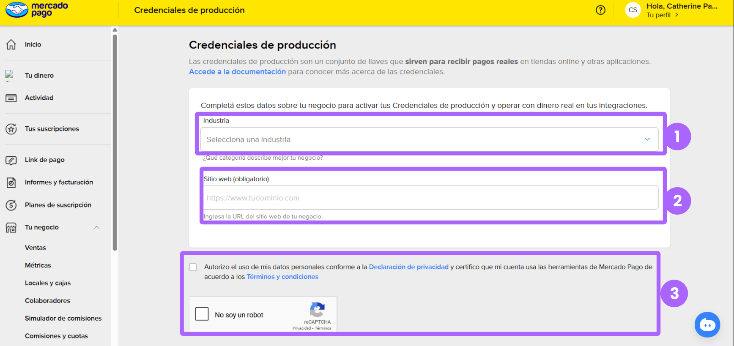Click the Informes y facturación document icon
The height and width of the screenshot is (346, 734).
pyautogui.click(x=11, y=183)
